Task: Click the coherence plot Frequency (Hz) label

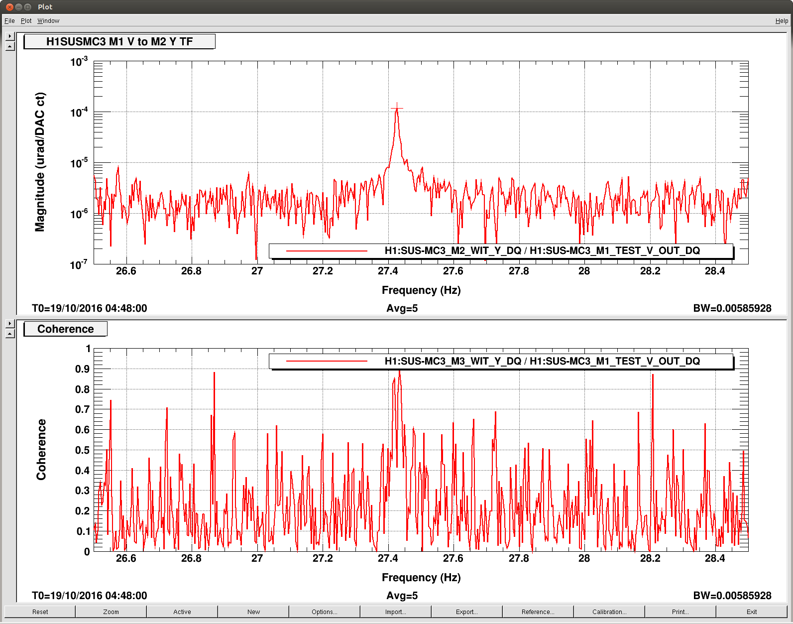Action: point(421,577)
